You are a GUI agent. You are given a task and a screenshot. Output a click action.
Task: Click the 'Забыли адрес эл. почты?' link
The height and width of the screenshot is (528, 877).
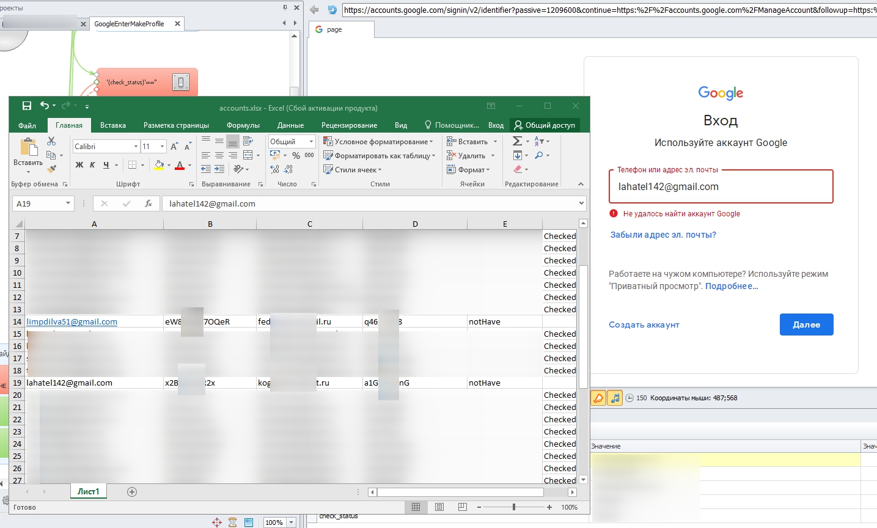(x=663, y=235)
